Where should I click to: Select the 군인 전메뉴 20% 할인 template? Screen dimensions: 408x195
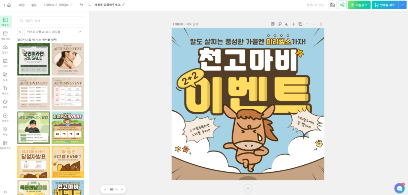[x=34, y=128]
